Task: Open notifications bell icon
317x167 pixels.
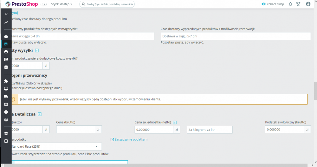Action: click(x=290, y=4)
